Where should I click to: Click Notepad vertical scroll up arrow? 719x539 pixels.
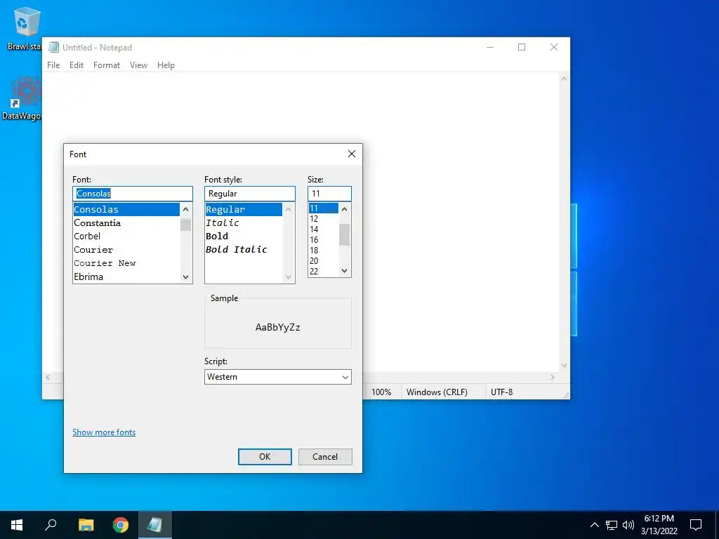(x=564, y=79)
